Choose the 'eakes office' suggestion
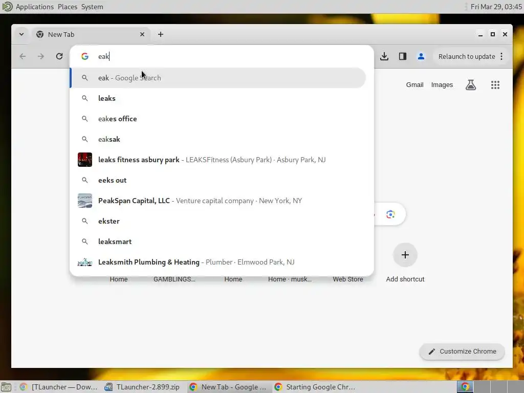This screenshot has width=524, height=393. coord(218,119)
